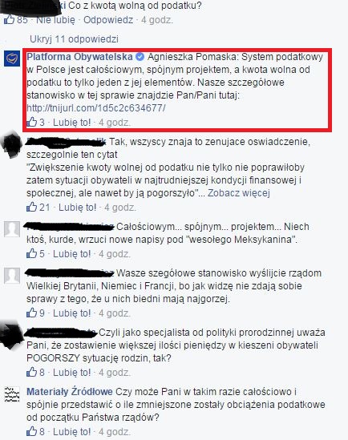
Task: Click Materiały Źródłowe profile avatar
Action: tap(12, 394)
